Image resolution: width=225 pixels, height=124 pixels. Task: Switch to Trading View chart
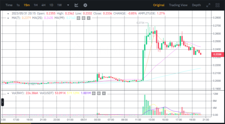[x=178, y=5]
